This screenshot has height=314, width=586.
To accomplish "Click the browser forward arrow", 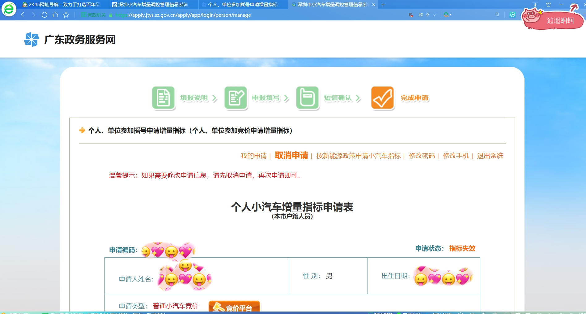I will coord(33,15).
